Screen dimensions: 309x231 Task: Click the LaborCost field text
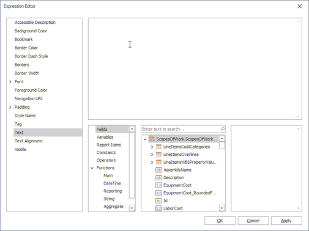point(173,208)
